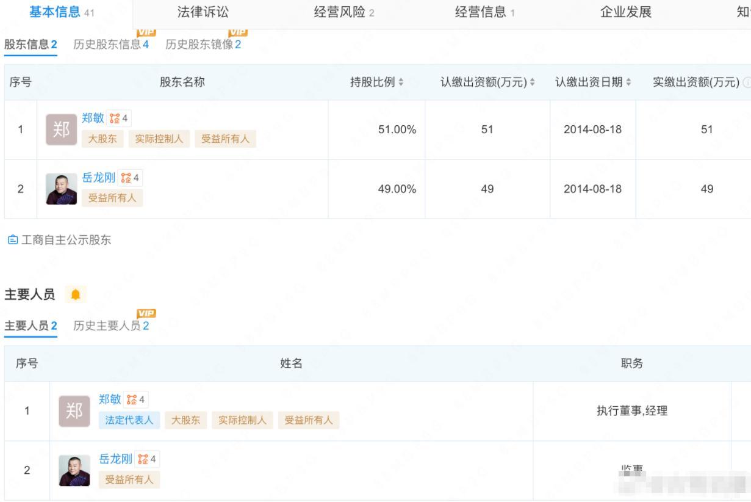Open 历史主要人员 sub-tab
Viewport: 751px width, 502px height.
pos(110,326)
